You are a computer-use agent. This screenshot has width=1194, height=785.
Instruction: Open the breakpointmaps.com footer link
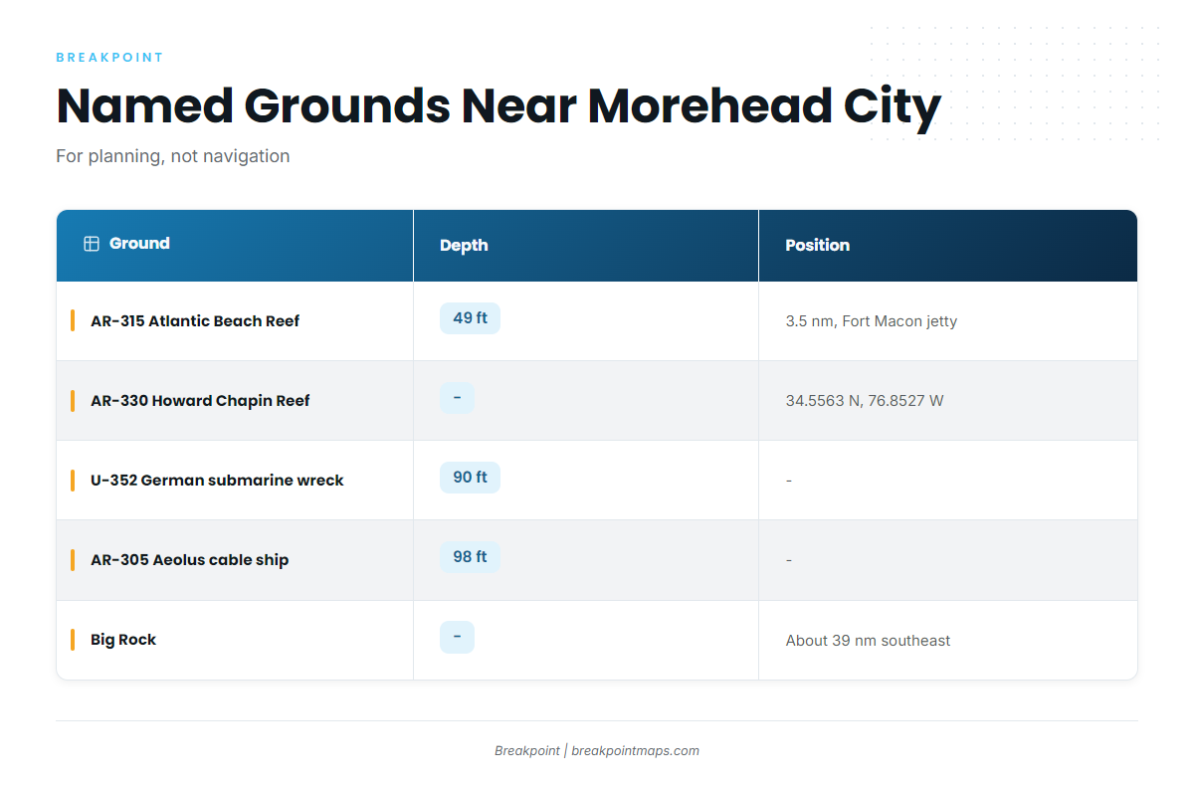coord(635,751)
